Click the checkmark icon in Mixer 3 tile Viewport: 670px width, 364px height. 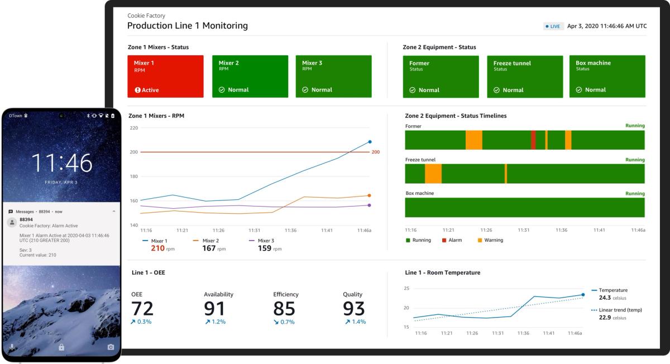pos(305,90)
